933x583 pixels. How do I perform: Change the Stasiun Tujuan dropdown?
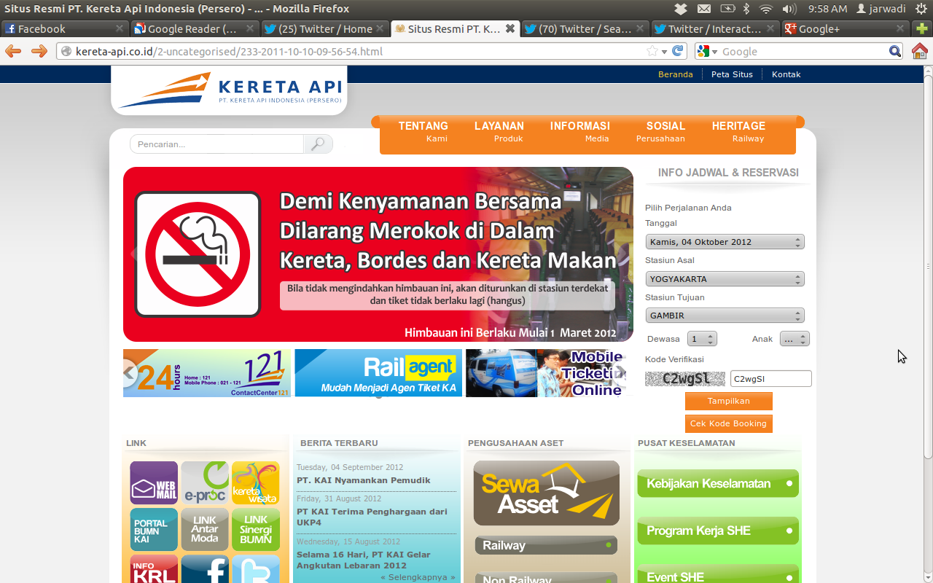[725, 316]
